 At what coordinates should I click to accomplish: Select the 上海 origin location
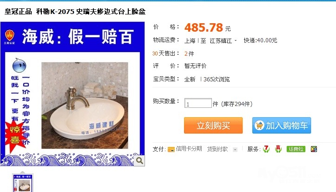pyautogui.click(x=190, y=40)
